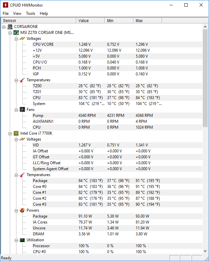The image size is (209, 261).
Task: Select the Processor utilization row
Action: click(x=117, y=246)
